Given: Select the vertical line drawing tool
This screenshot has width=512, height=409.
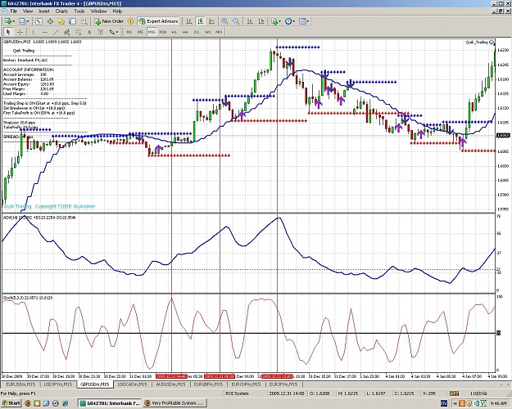Looking at the screenshot, I should [x=33, y=32].
